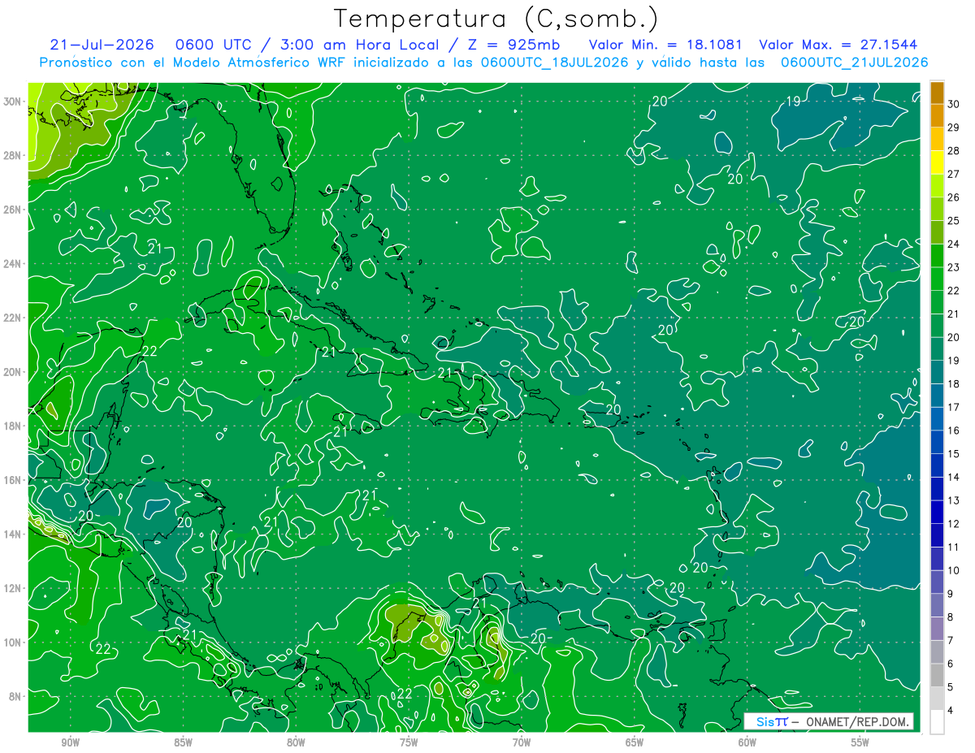Click the blue colorbar swatch between 14 and 15

point(937,465)
